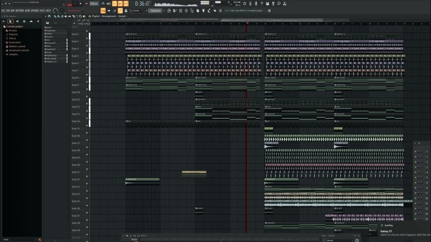
Task: Toggle the countdown before recording button
Action: (114, 3)
